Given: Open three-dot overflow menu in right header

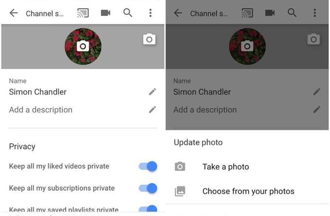Looking at the screenshot, I should 315,13.
